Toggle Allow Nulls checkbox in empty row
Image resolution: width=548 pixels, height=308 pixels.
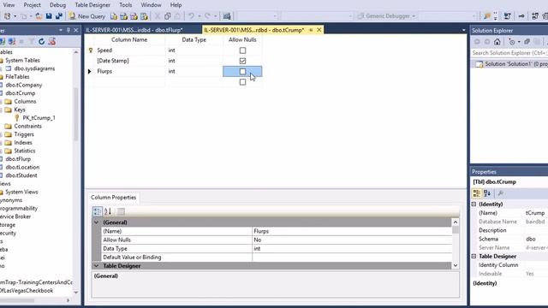[x=242, y=82]
